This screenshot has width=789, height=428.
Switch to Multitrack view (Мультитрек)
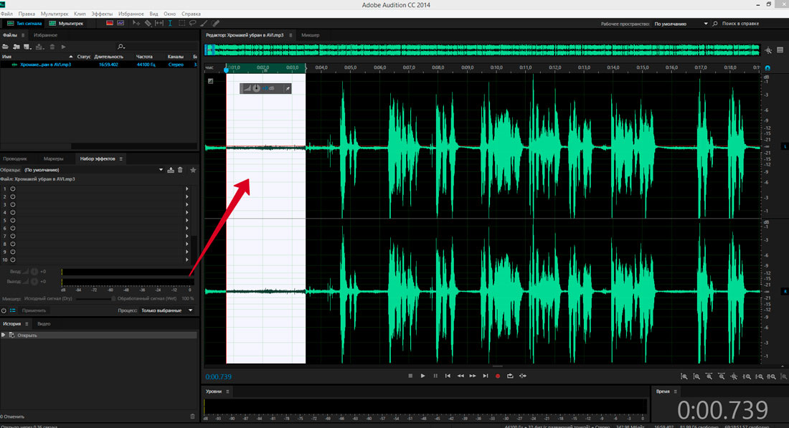click(66, 23)
